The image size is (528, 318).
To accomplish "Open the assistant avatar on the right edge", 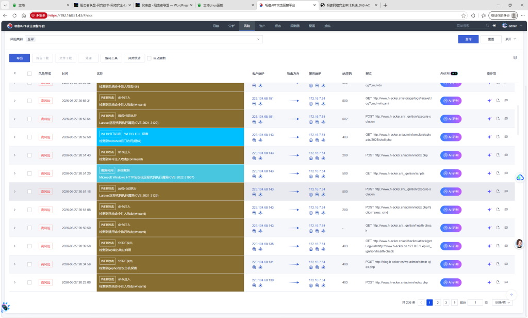I will coord(519,243).
